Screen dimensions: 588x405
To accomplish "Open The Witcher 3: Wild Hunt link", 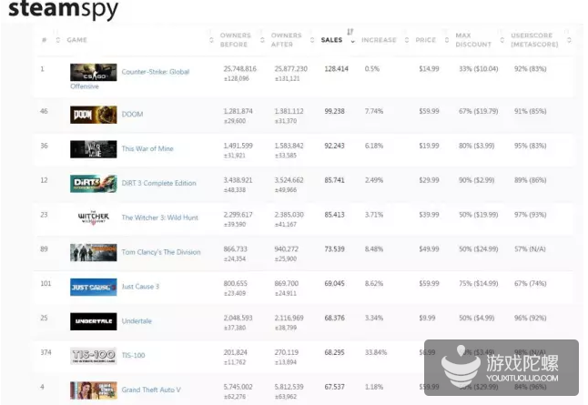I will point(160,218).
